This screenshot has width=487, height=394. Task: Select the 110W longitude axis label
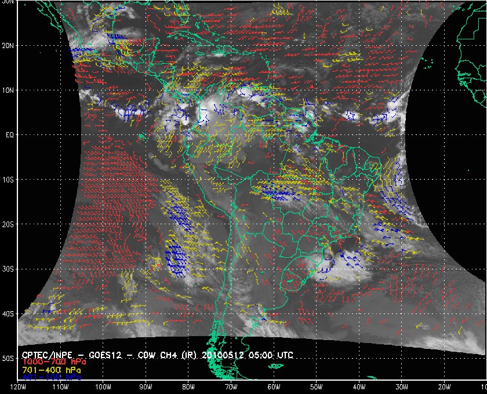(60, 387)
